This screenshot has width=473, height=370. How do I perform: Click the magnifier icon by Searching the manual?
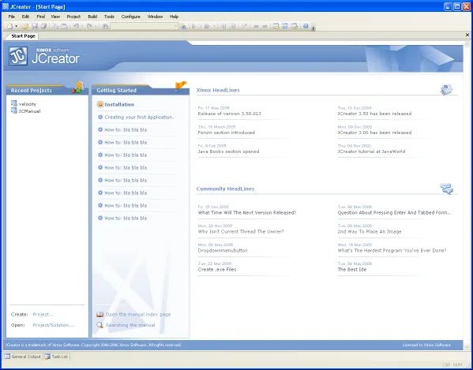99,325
